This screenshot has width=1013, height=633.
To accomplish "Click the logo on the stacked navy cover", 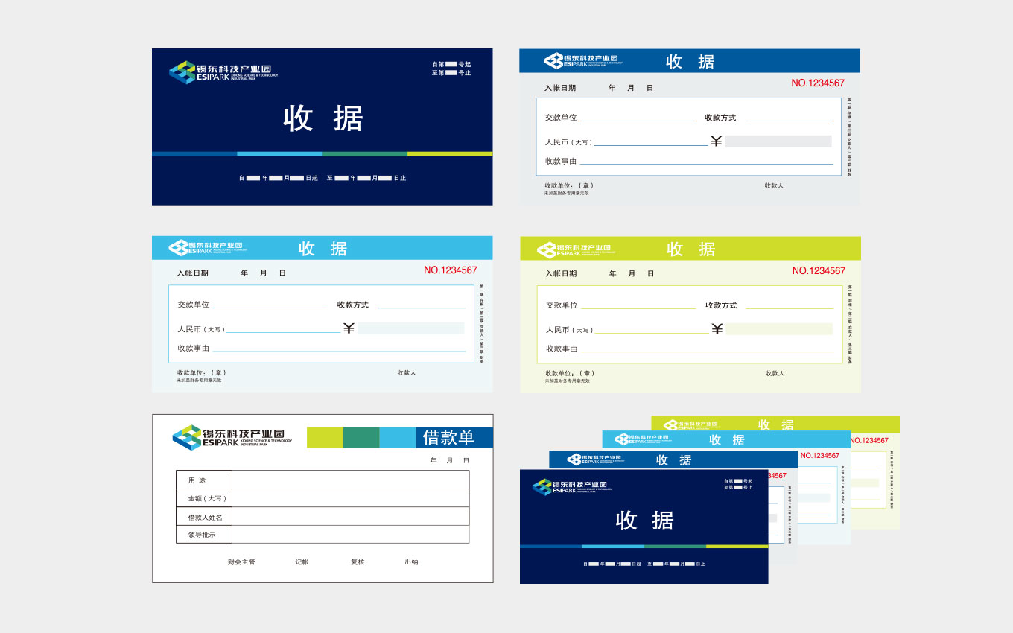I will tap(571, 487).
